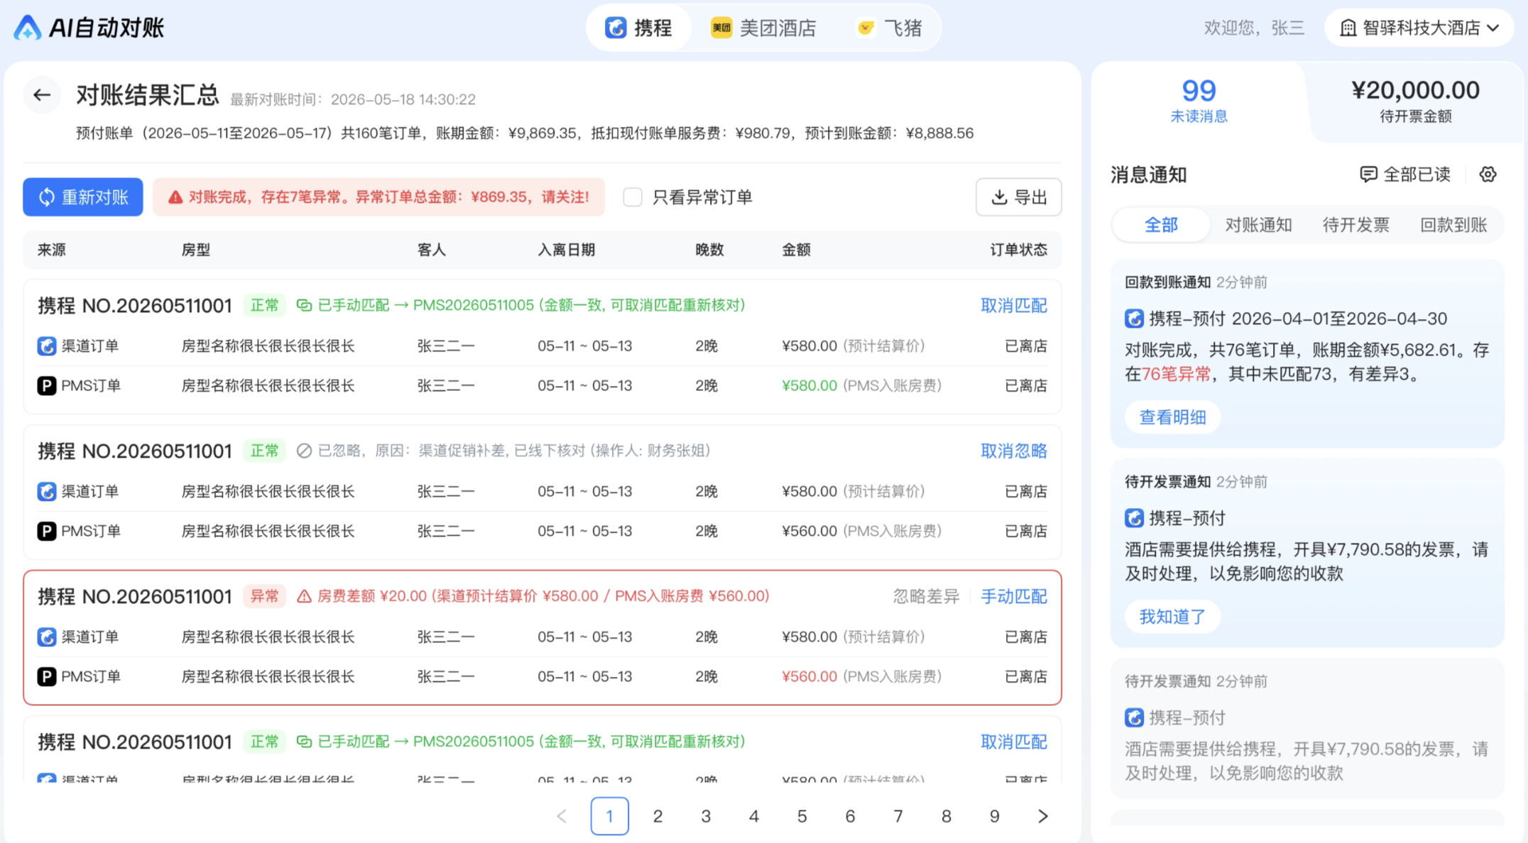Click 忽略差异 on the abnormal order

tap(926, 597)
